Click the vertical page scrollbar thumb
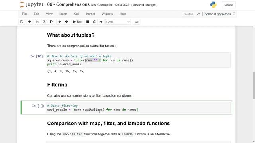 coord(254,85)
